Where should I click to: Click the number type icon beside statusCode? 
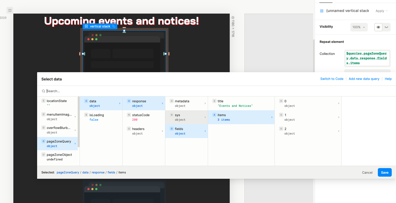(x=129, y=115)
